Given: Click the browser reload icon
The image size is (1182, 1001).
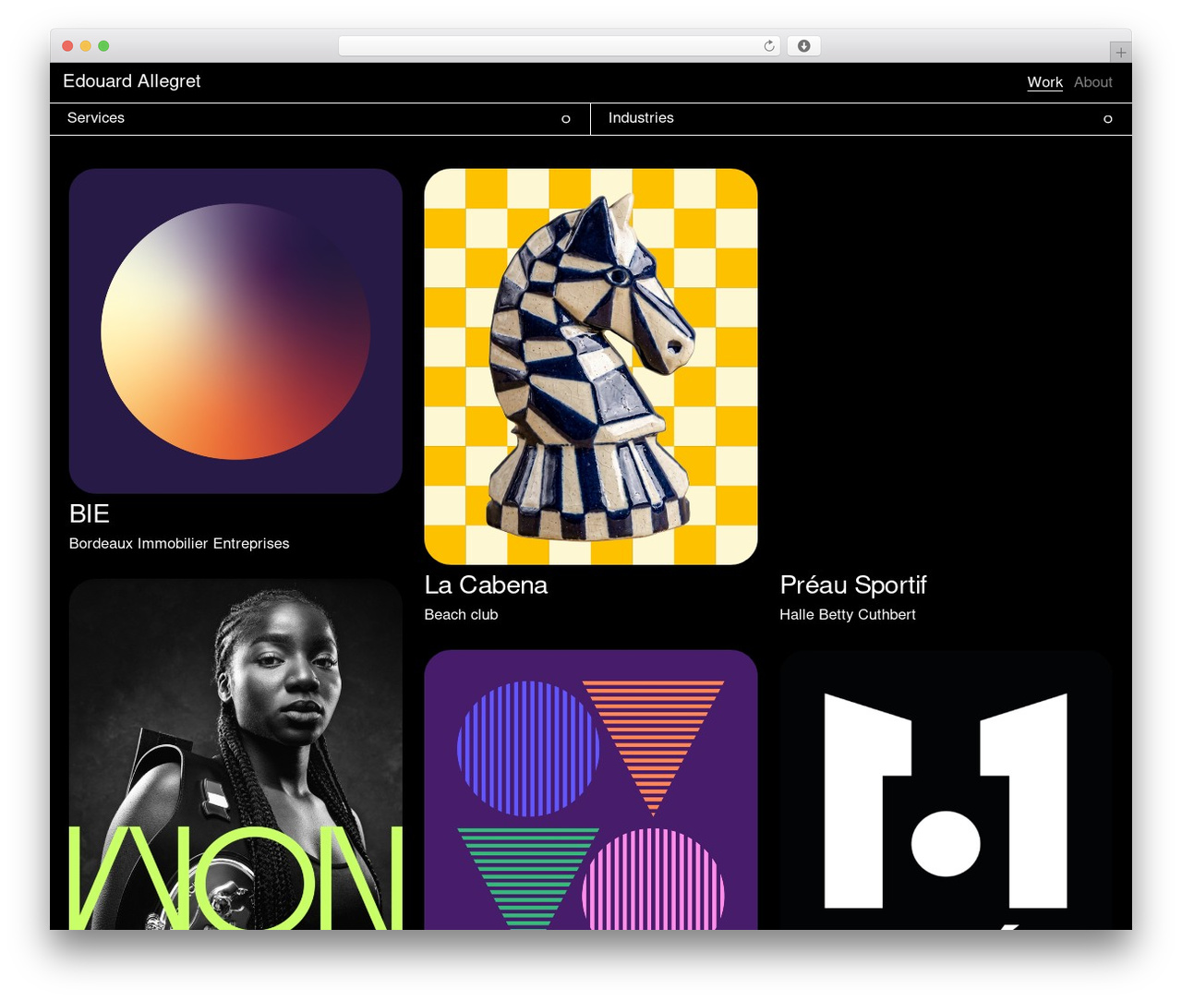Looking at the screenshot, I should coord(768,46).
